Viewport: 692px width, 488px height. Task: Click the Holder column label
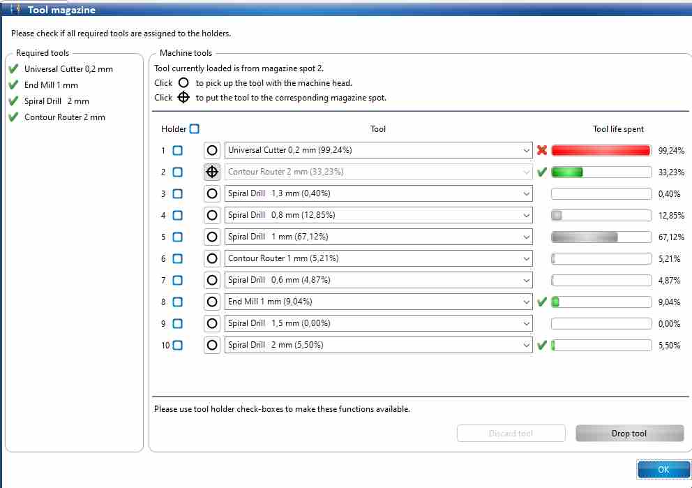click(x=174, y=129)
